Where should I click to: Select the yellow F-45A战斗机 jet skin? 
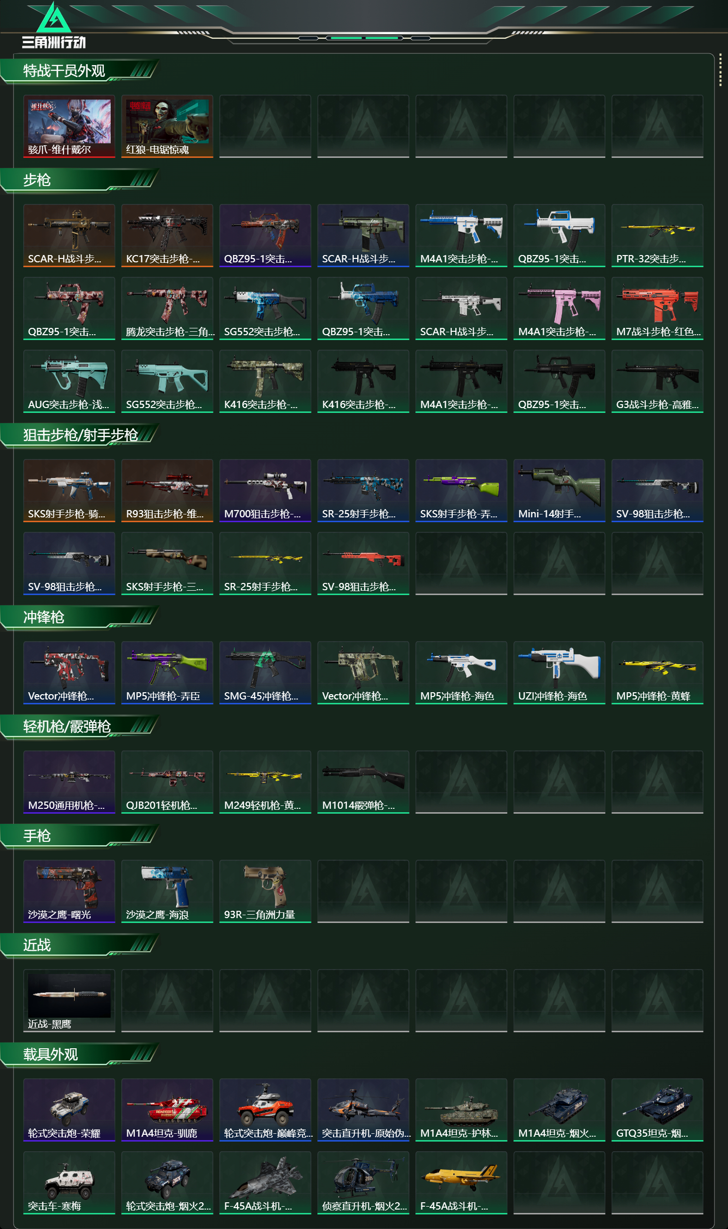(x=461, y=1183)
